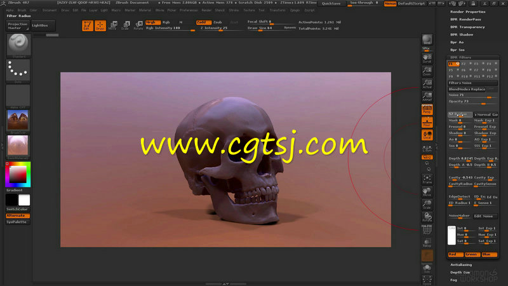Toggle the Rgb mode button
508x286 pixels.
coord(166,22)
